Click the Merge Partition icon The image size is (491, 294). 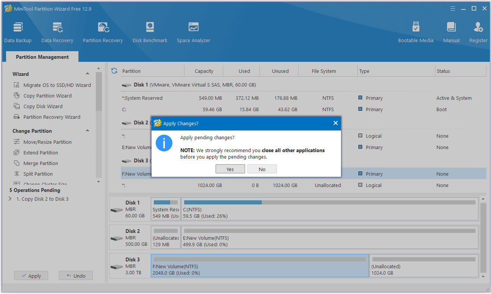pyautogui.click(x=17, y=163)
